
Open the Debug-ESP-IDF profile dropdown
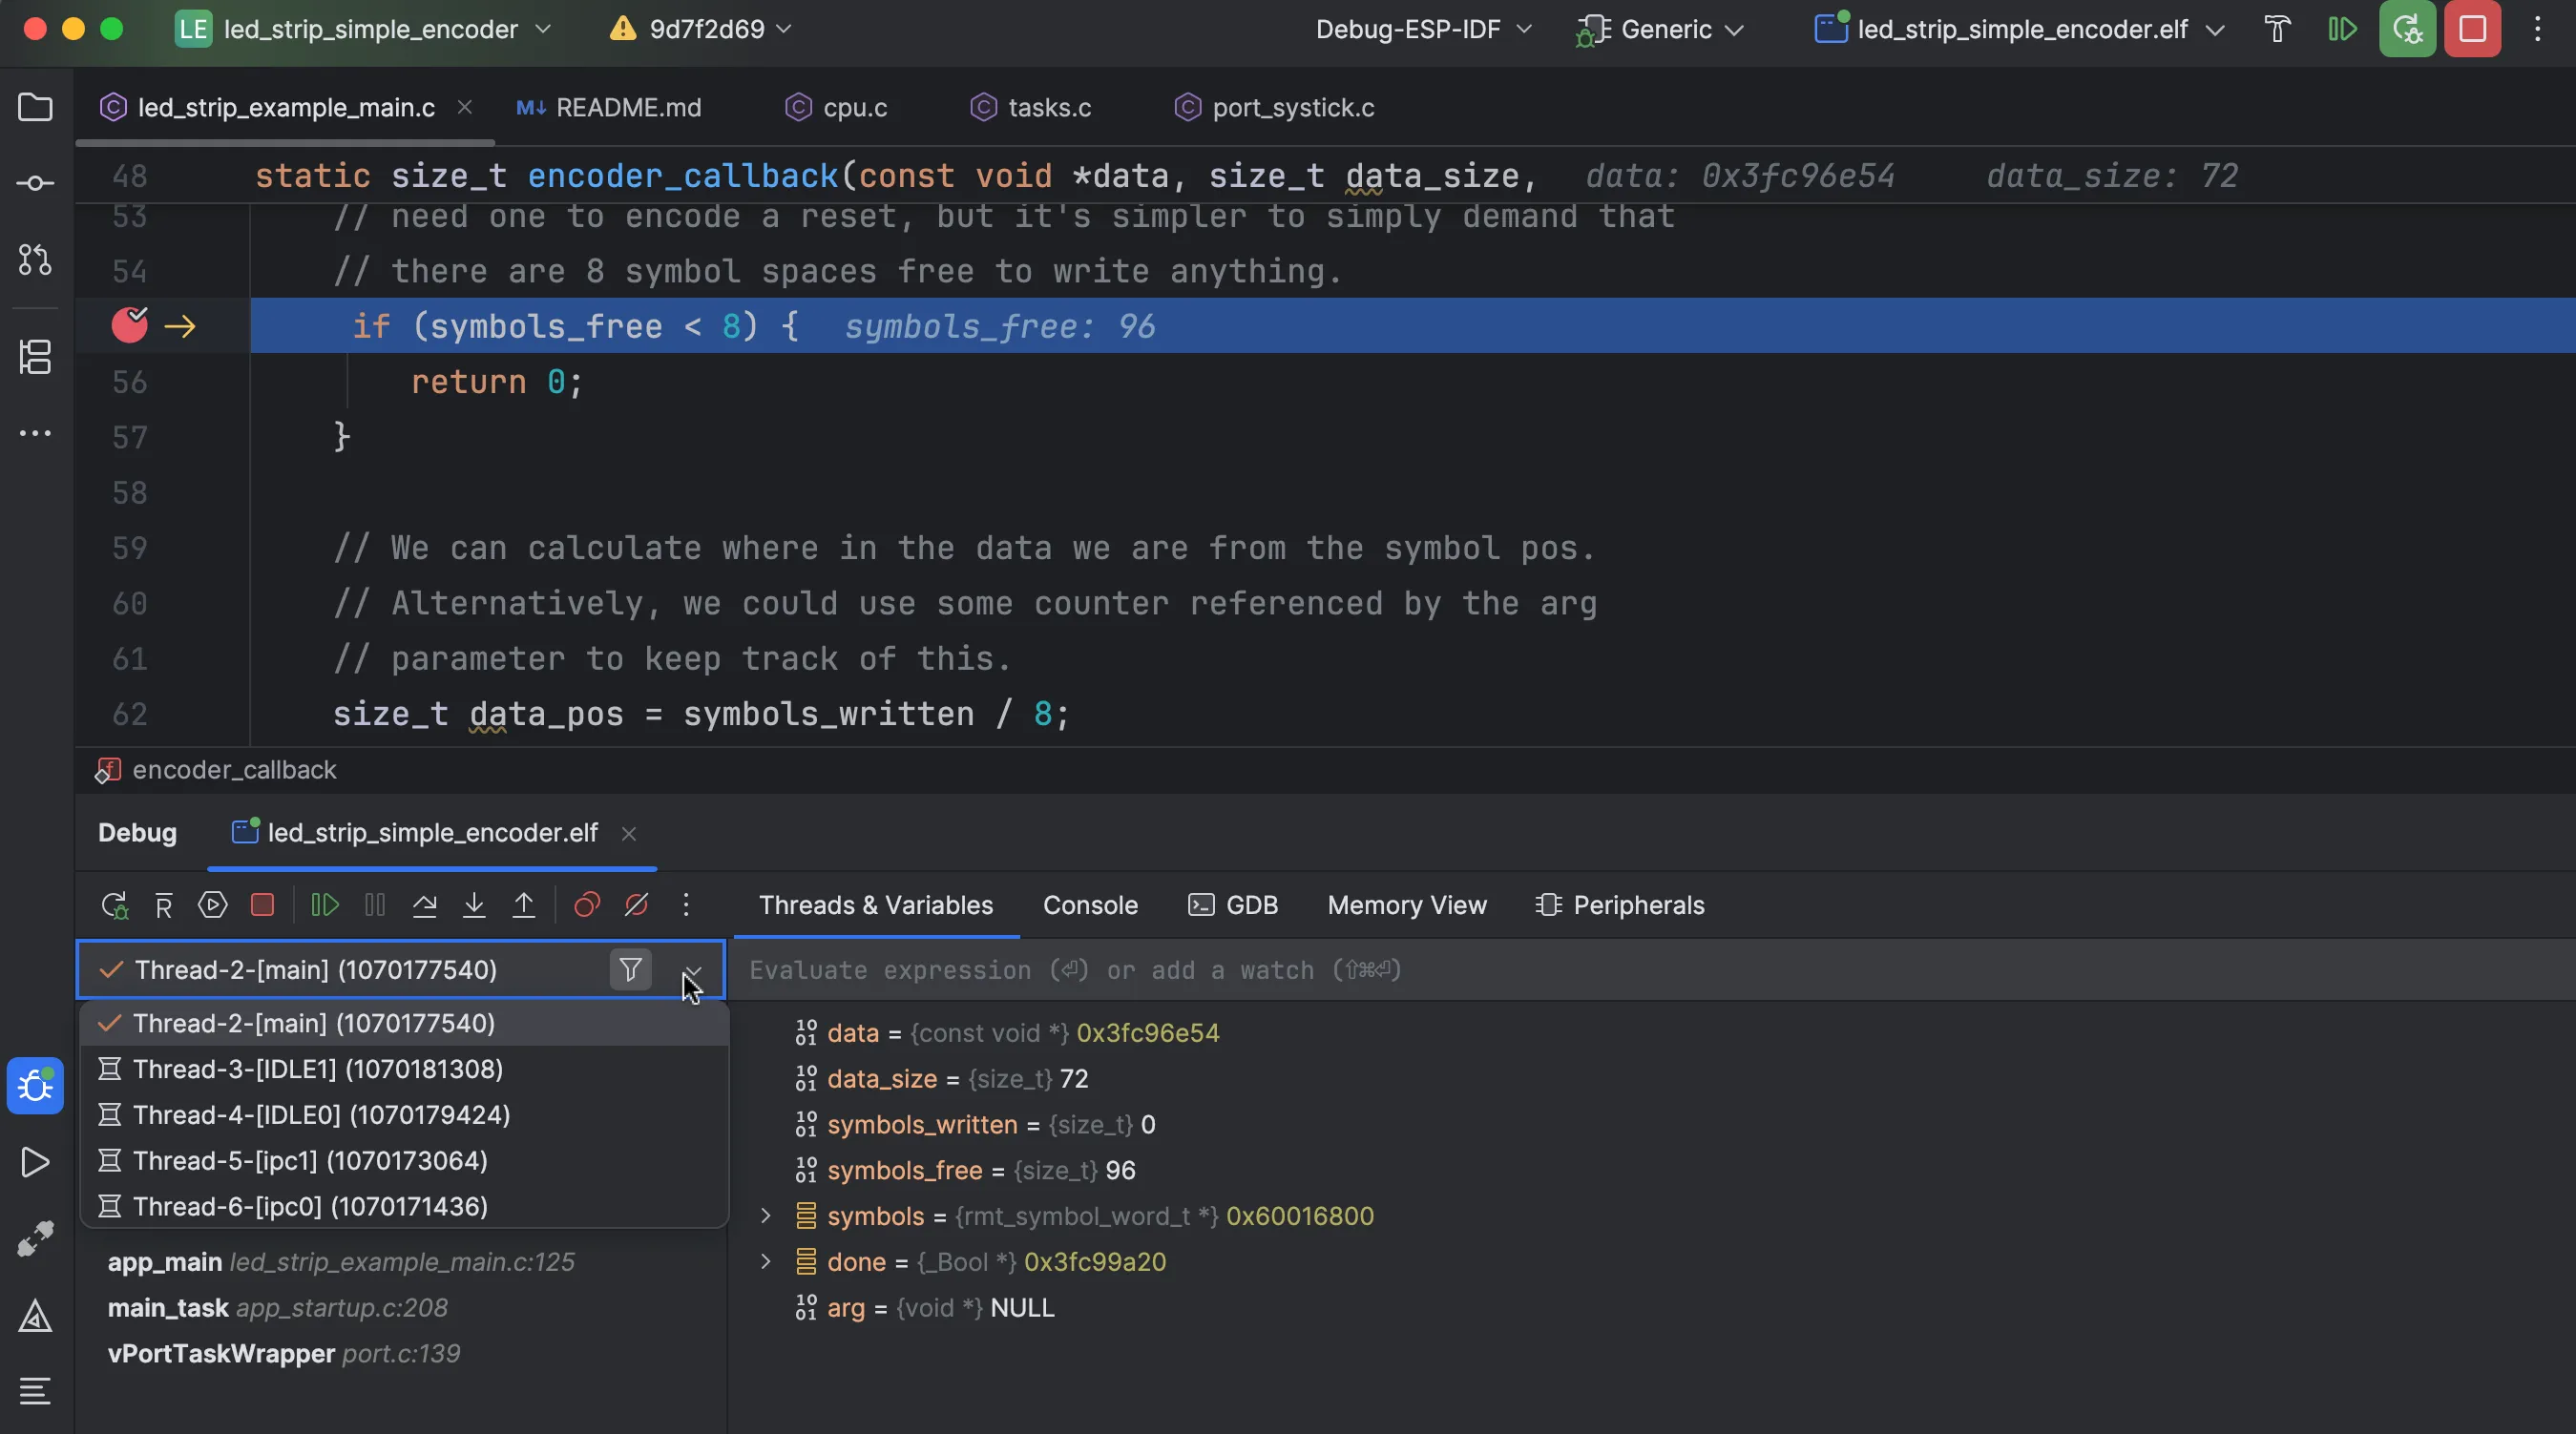tap(1422, 29)
